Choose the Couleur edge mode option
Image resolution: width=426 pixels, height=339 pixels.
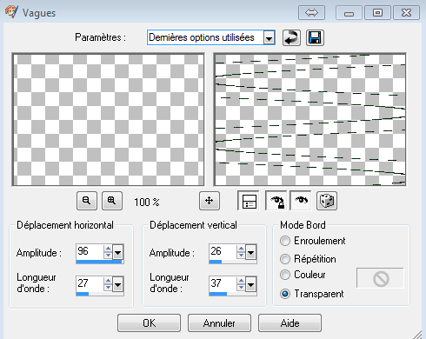coord(303,275)
